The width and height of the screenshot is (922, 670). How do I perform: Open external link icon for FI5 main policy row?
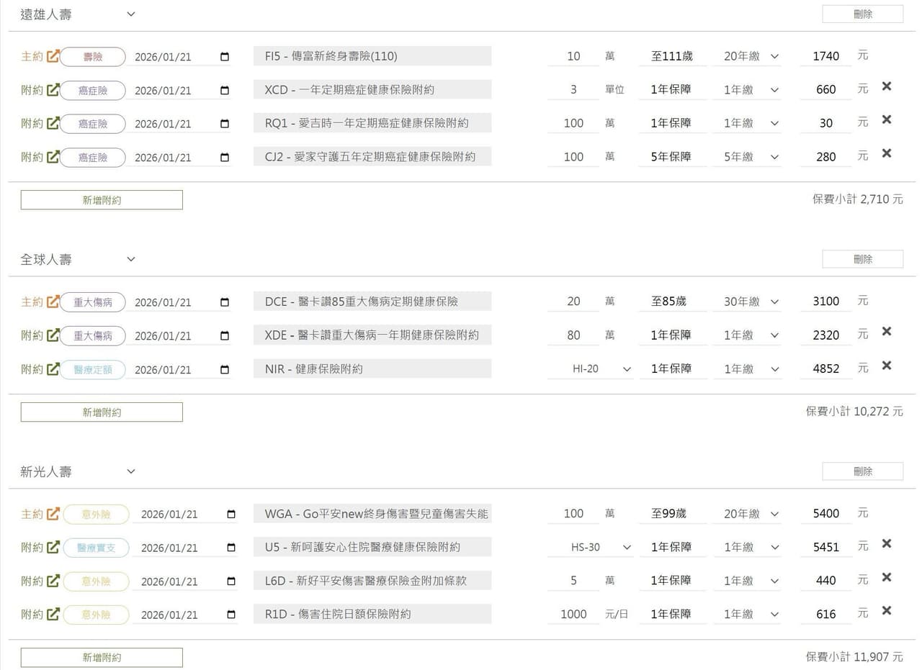(53, 56)
